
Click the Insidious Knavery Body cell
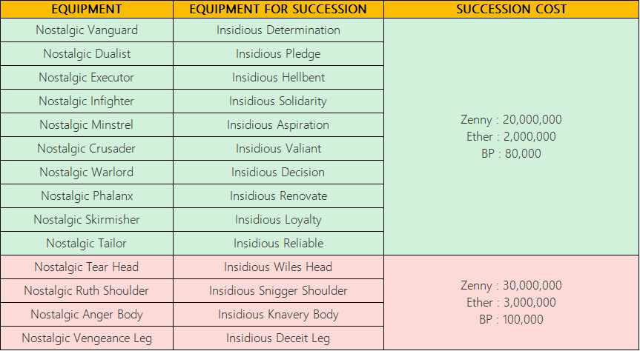tap(278, 314)
